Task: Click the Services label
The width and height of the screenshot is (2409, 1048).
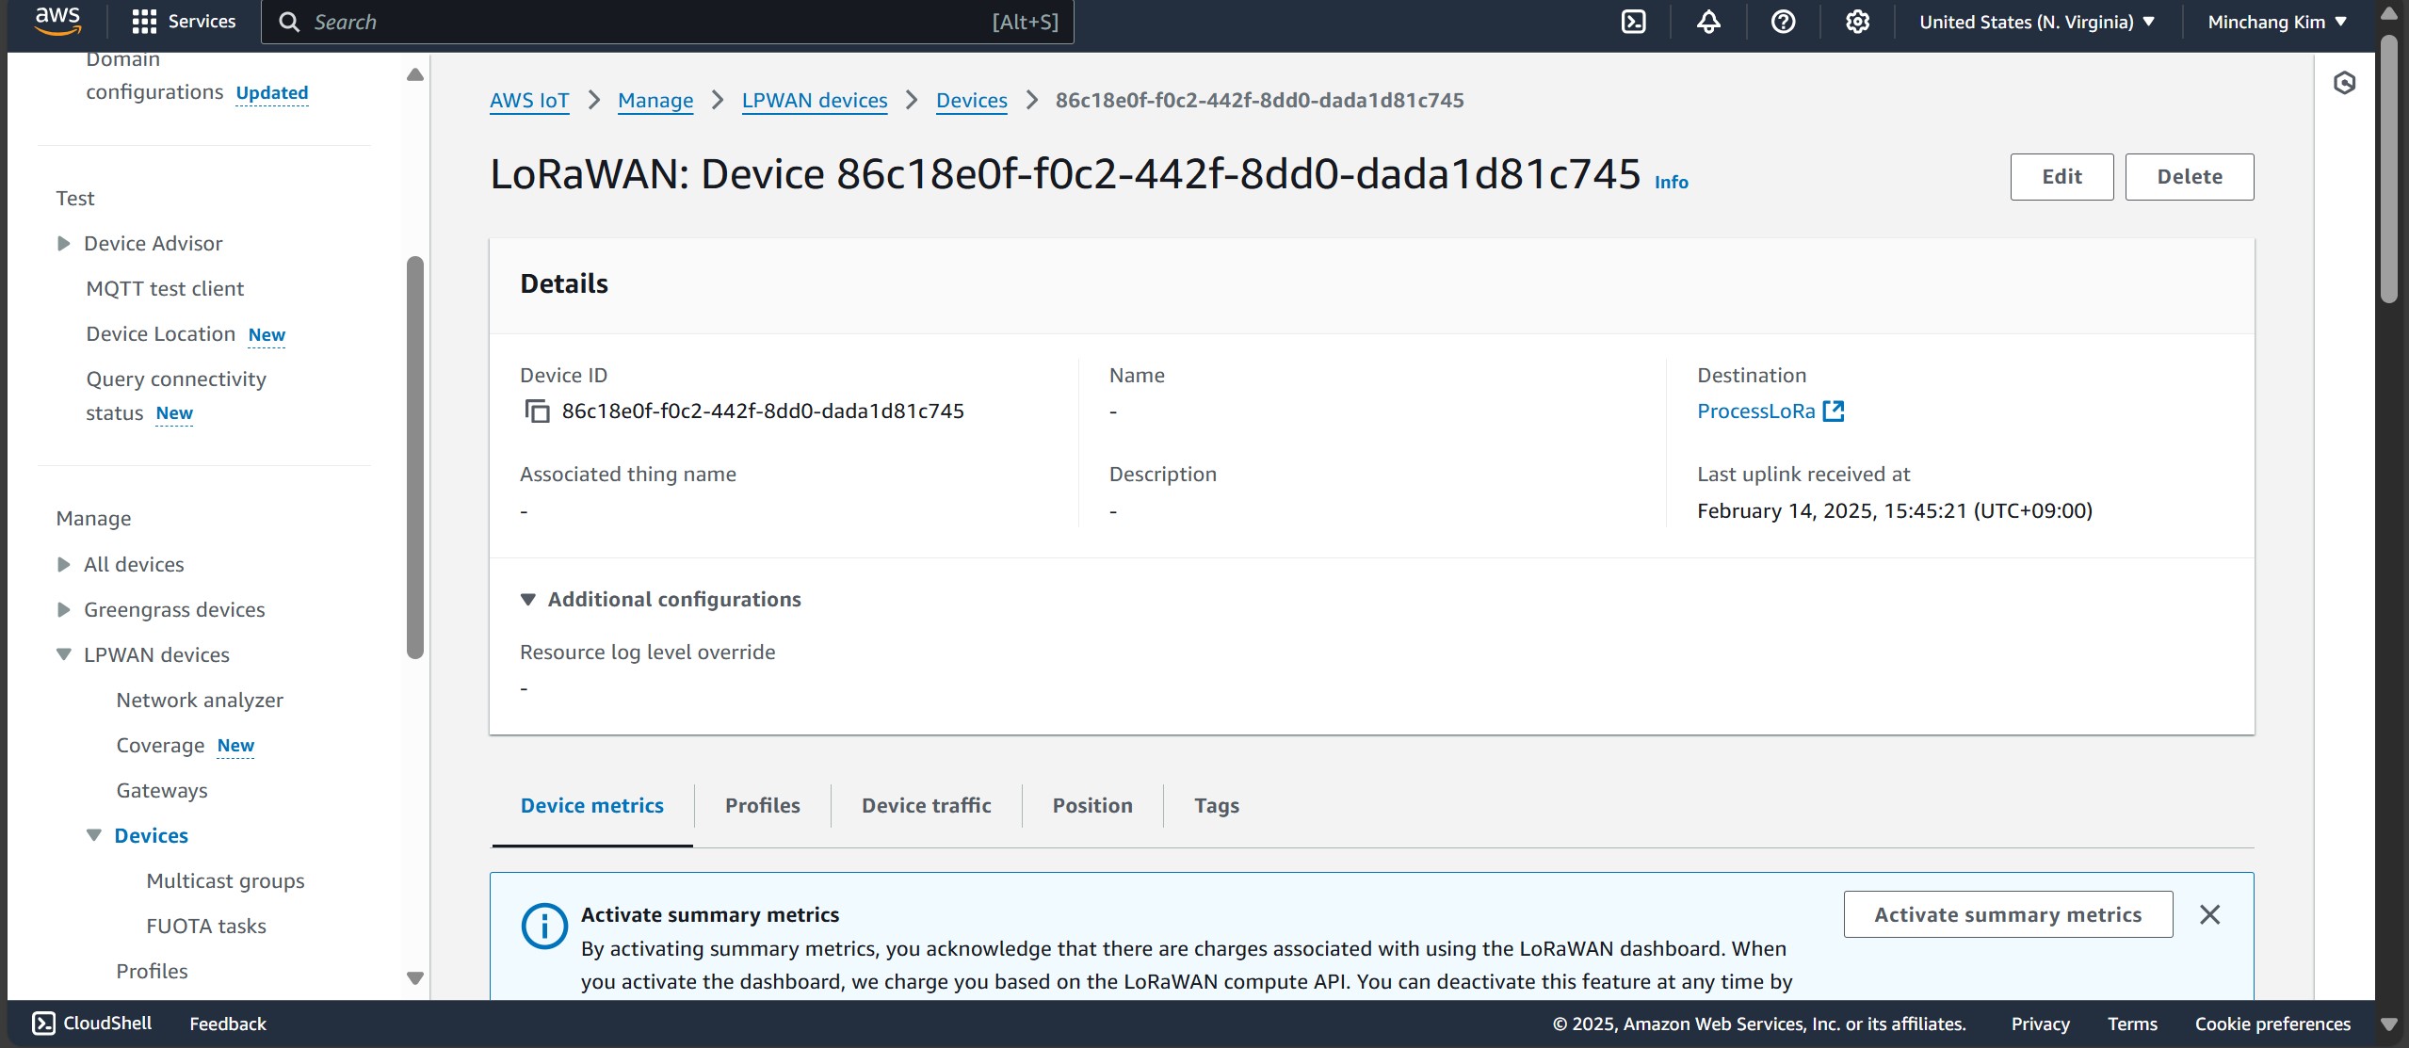Action: (x=202, y=22)
